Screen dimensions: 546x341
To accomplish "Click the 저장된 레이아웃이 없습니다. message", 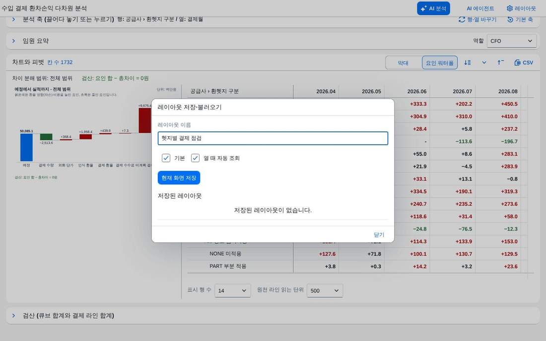I will [273, 210].
